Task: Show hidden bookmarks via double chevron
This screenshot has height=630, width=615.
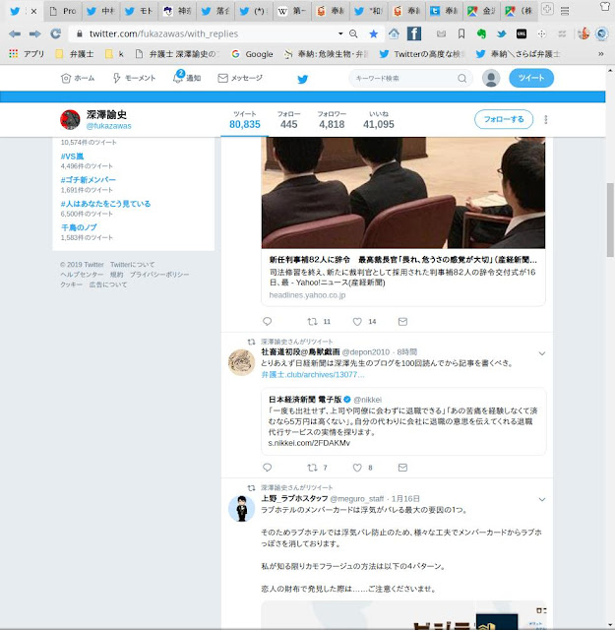Action: point(601,53)
